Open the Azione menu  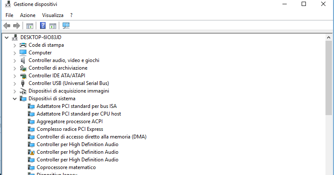(28, 15)
